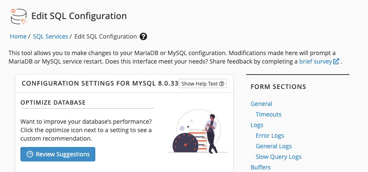
Task: Open the Slow Query Logs section
Action: pos(278,157)
